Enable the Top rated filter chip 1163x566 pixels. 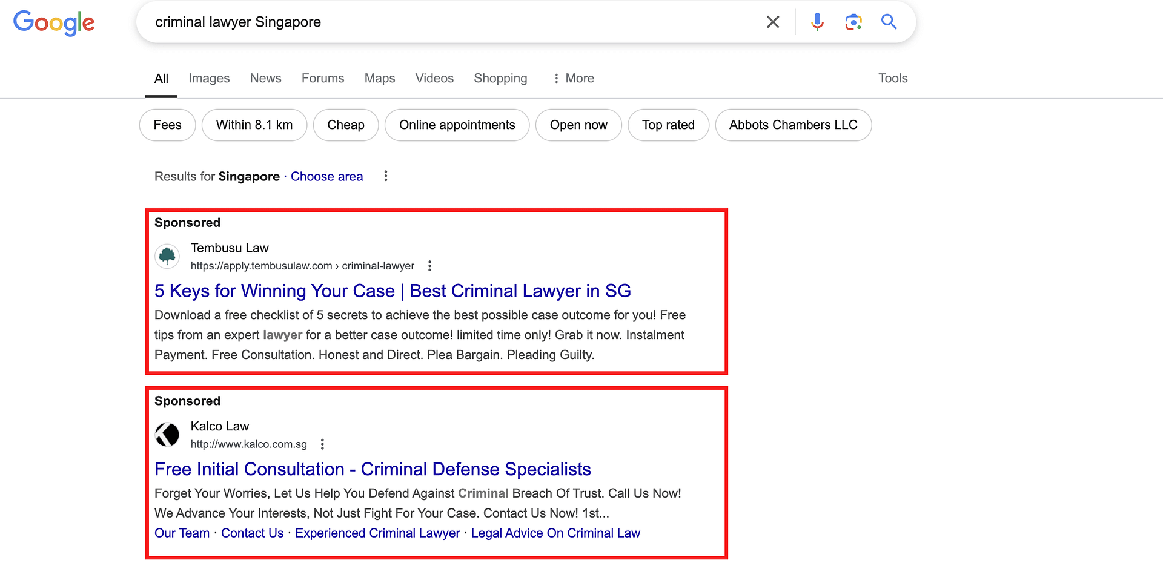(668, 125)
